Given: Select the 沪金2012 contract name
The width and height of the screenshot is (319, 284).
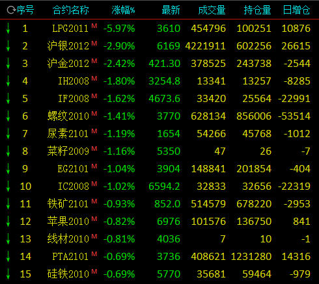Looking at the screenshot, I should click(68, 64).
